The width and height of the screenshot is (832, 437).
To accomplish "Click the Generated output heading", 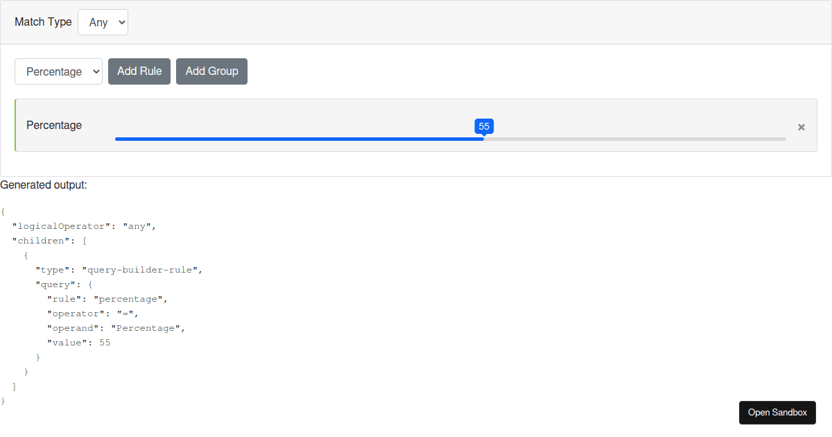I will pyautogui.click(x=44, y=185).
